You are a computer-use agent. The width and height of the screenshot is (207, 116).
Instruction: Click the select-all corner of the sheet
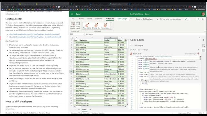click(72, 38)
